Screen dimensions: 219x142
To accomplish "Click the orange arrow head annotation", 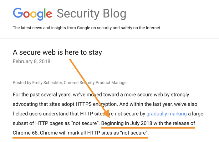I will click(x=107, y=114).
